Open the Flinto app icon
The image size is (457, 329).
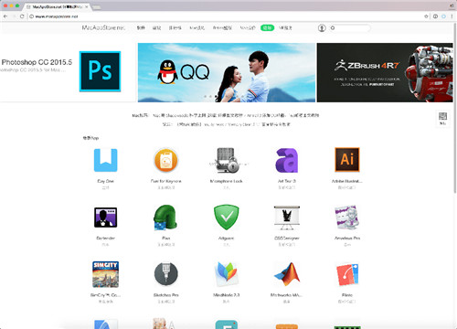[347, 274]
